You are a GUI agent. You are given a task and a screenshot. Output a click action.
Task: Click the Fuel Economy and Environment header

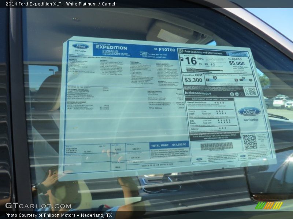pos(203,53)
